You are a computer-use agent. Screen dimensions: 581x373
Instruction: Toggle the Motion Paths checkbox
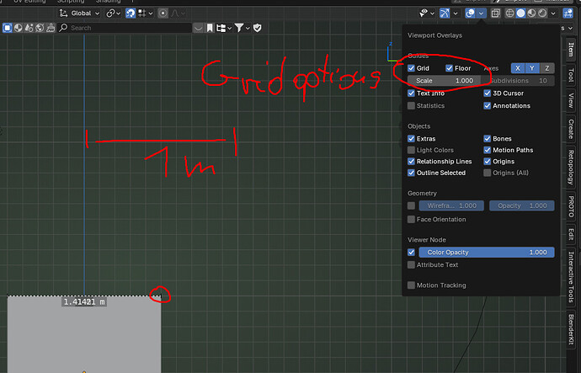488,150
